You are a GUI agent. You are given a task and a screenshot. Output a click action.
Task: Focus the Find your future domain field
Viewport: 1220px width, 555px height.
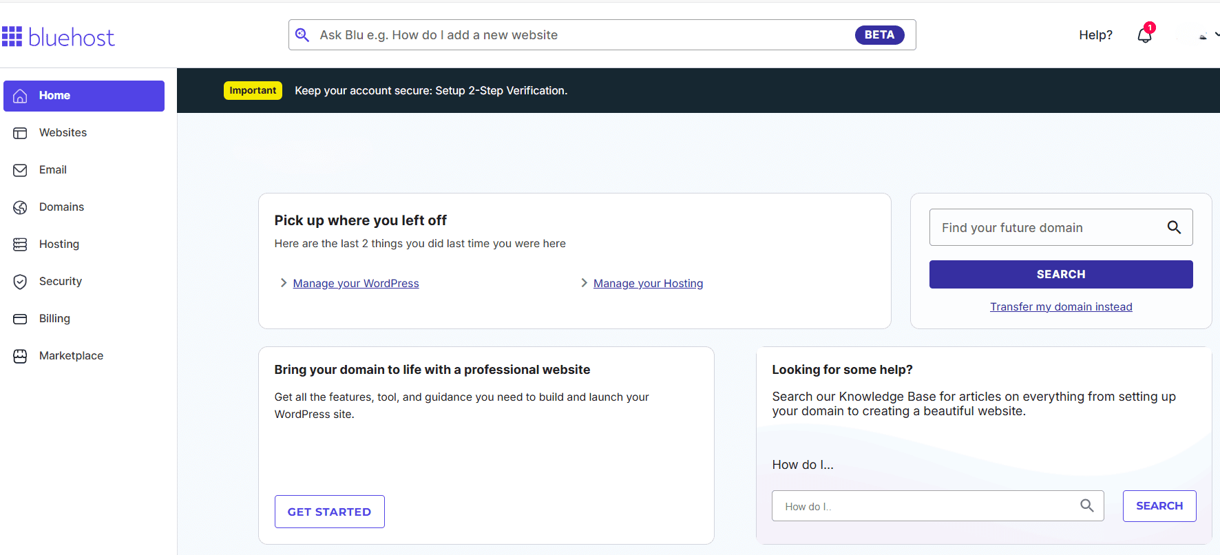pyautogui.click(x=1061, y=227)
